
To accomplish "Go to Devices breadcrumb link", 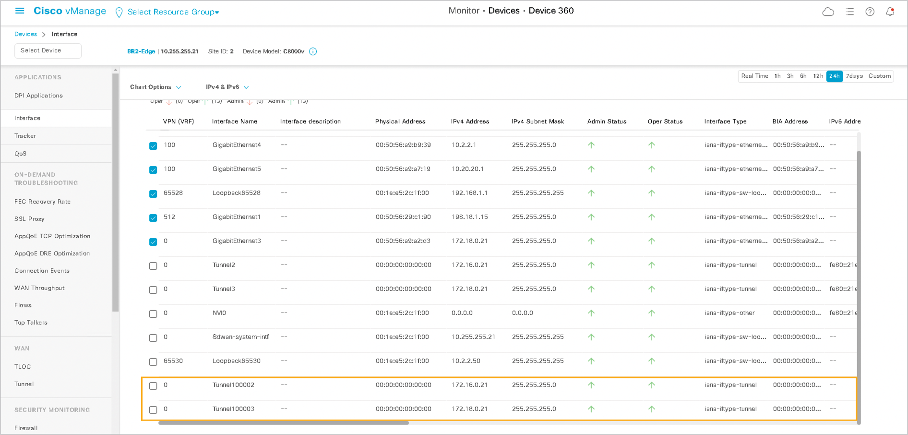I will point(25,34).
